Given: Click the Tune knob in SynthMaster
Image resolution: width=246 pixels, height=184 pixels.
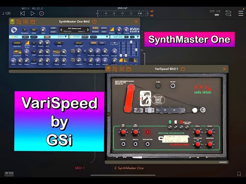Looking at the screenshot, I should [x=119, y=30].
